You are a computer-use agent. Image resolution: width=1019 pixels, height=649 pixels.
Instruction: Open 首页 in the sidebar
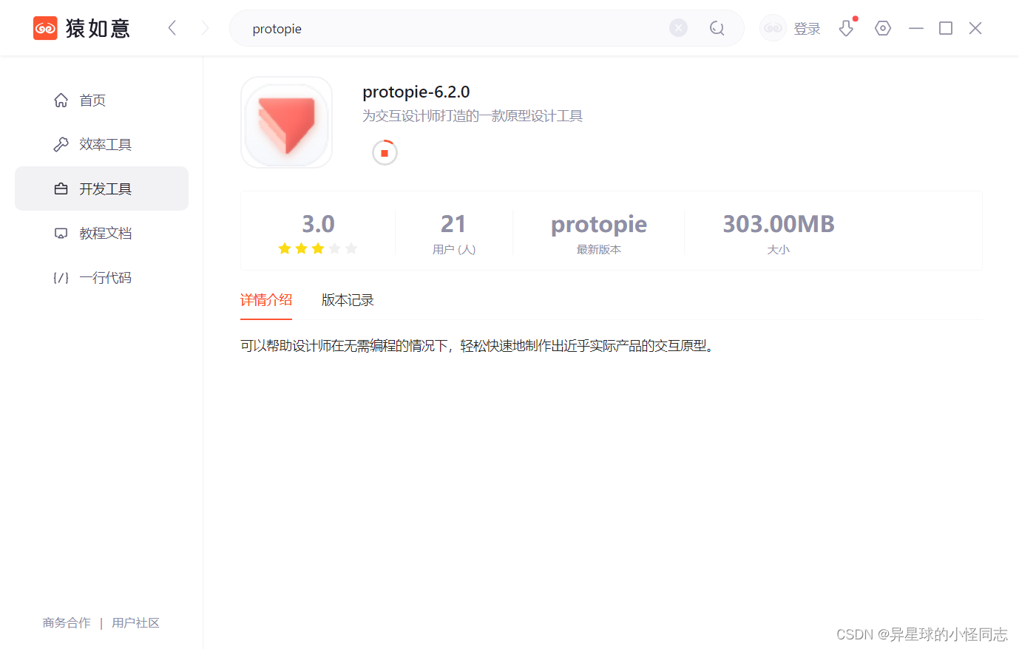(x=101, y=100)
